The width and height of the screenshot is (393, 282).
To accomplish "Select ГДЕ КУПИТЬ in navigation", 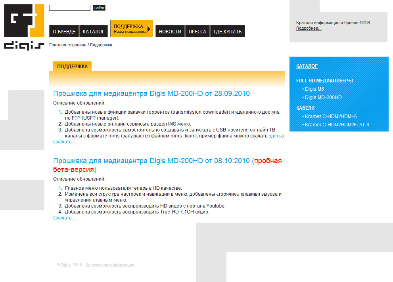I will pyautogui.click(x=227, y=31).
